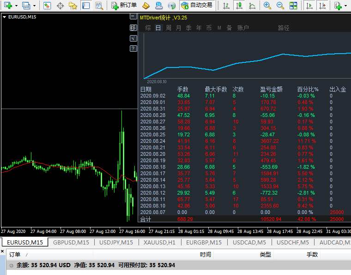Open the MetaEditor yellow book icon
Screen dimensions: 351x275
[x=146, y=6]
